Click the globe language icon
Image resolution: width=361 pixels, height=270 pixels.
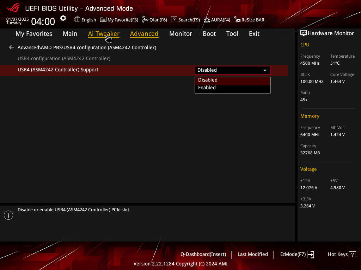pos(77,20)
